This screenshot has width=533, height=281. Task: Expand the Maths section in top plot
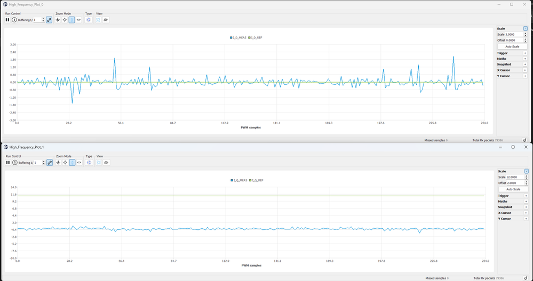[525, 59]
